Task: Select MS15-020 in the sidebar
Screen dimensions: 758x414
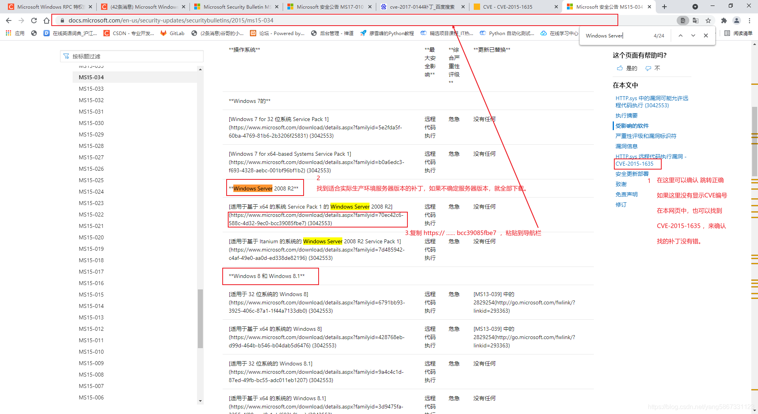Action: coord(91,237)
